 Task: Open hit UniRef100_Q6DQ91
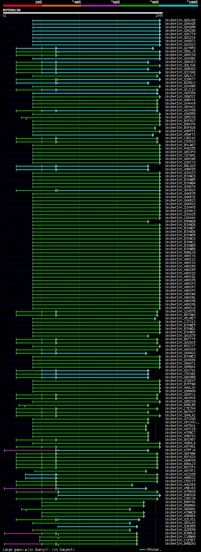pos(180,509)
